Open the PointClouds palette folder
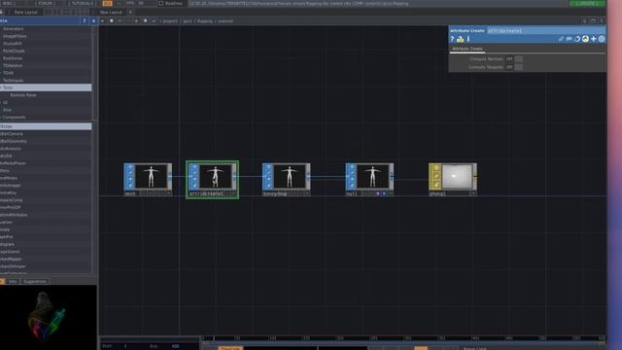 pos(14,51)
